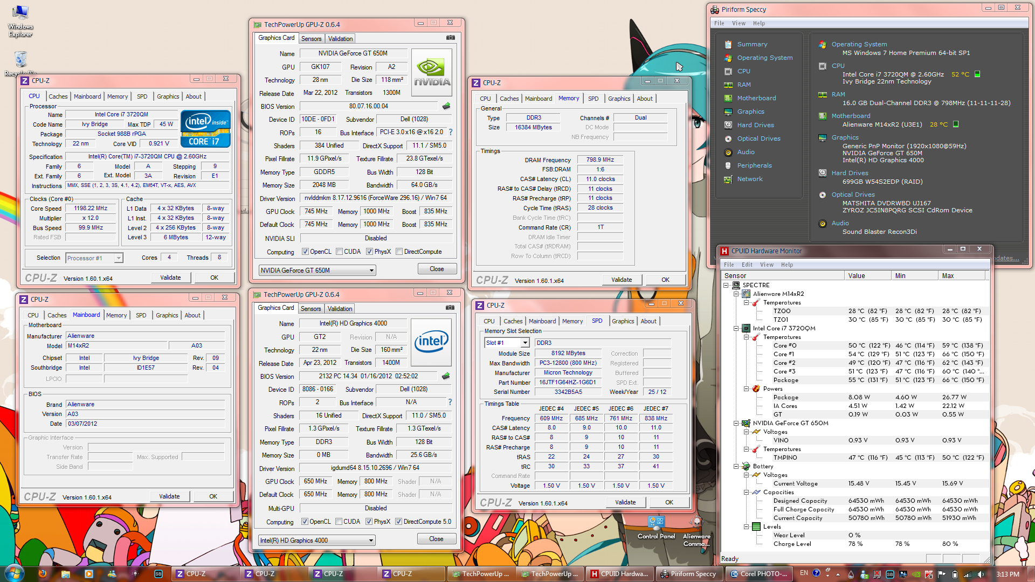
Task: Open Alienware Command Center desktop shortcut
Action: [696, 531]
